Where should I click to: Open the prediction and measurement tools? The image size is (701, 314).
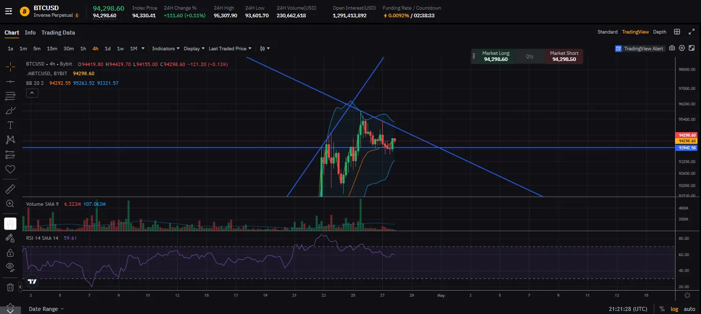[x=10, y=154]
